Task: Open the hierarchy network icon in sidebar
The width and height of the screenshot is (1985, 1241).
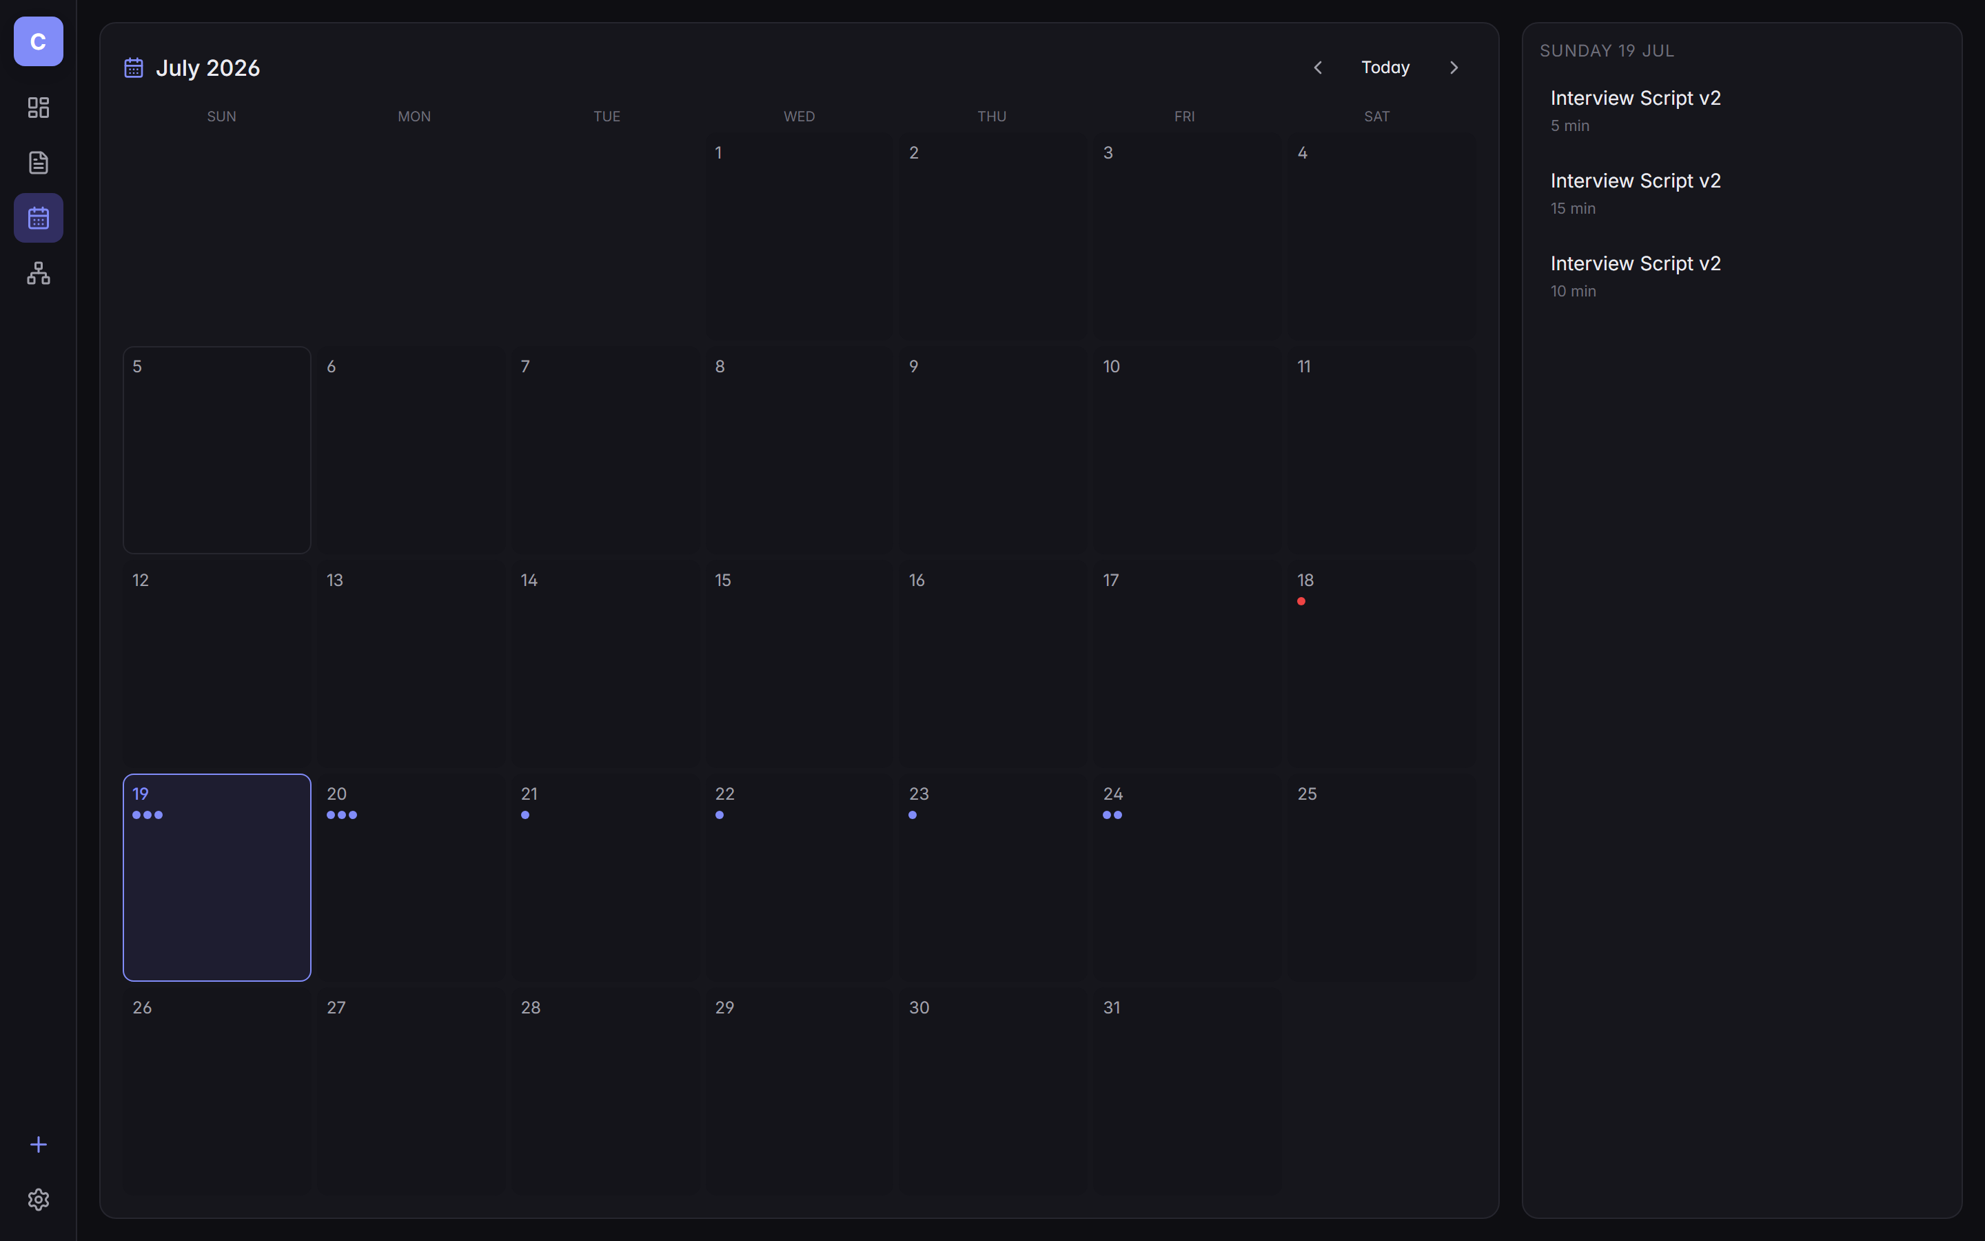Action: click(x=39, y=272)
